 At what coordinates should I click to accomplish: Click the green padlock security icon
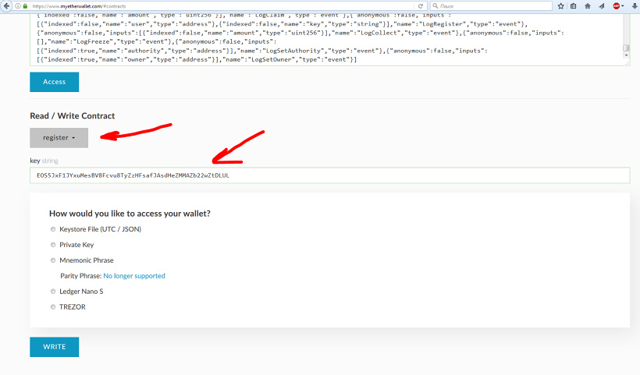pos(25,6)
